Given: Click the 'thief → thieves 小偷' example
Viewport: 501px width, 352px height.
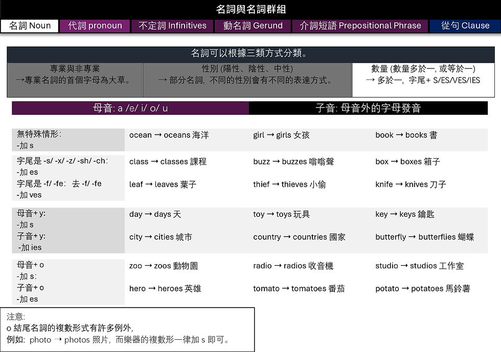Looking at the screenshot, I should point(289,184).
